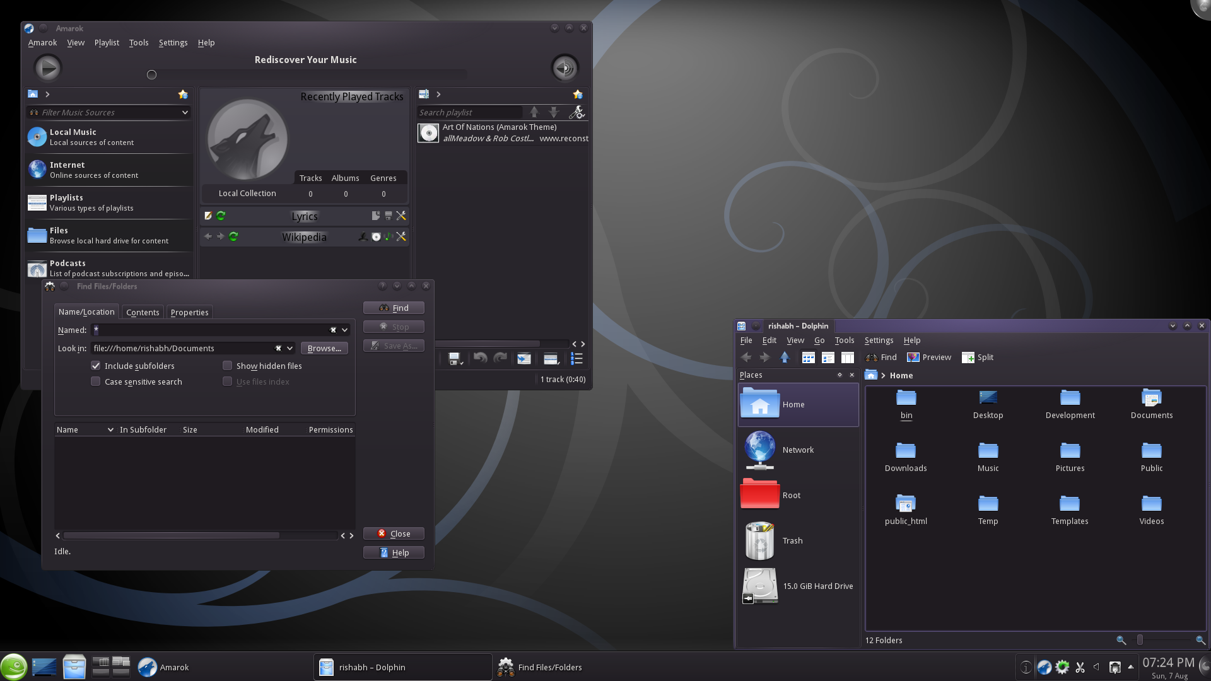This screenshot has width=1211, height=681.
Task: Expand the Filter Music Sources dropdown
Action: pyautogui.click(x=185, y=113)
